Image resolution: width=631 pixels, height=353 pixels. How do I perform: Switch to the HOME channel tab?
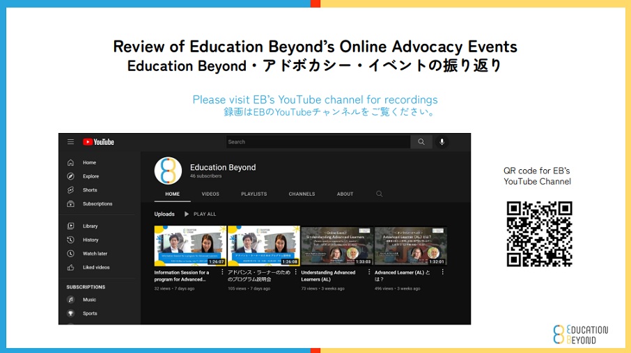[x=172, y=194]
